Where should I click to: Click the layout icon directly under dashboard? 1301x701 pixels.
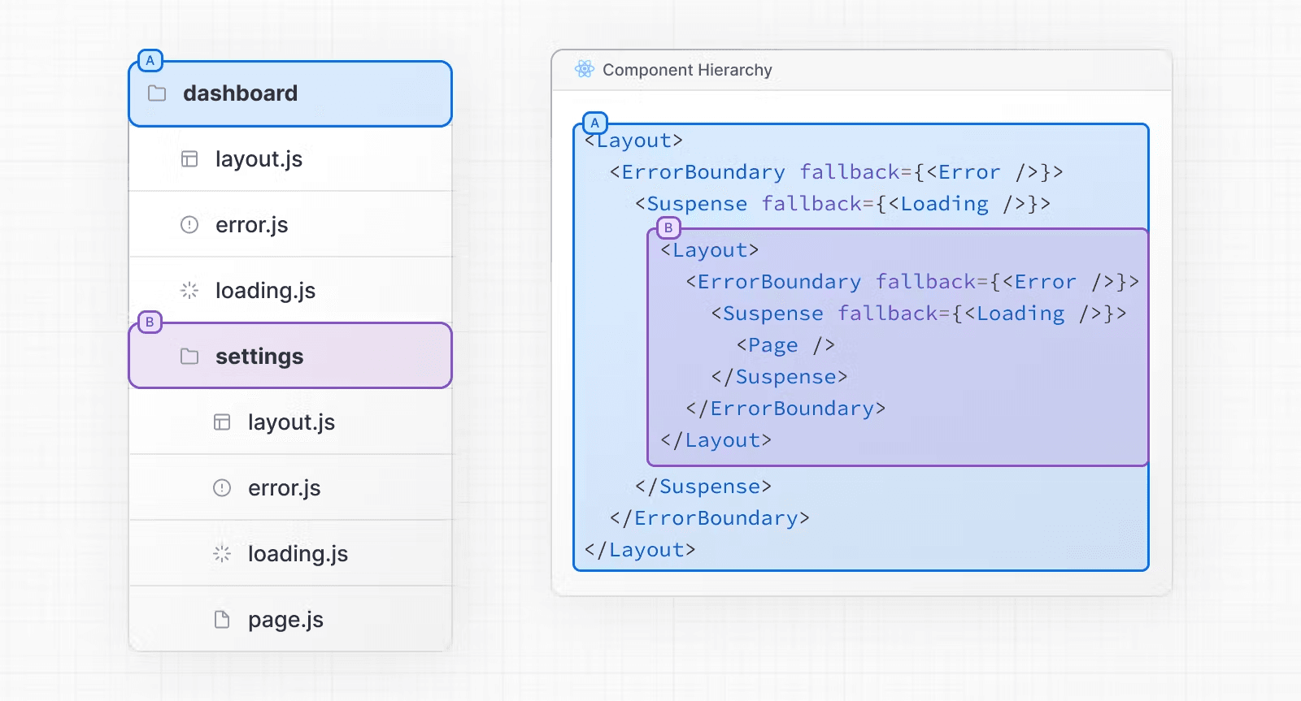click(x=189, y=159)
